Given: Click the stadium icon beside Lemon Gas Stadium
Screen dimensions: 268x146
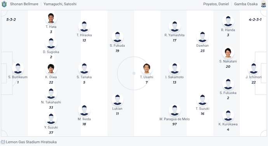Looking at the screenshot, I should (x=3, y=142).
